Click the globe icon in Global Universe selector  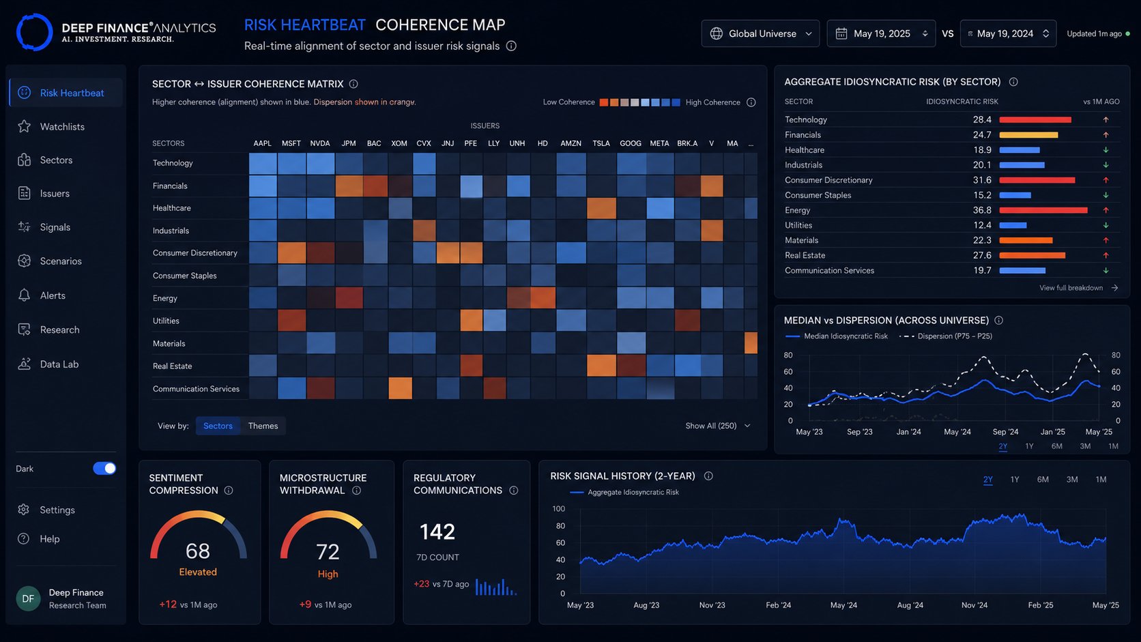coord(717,33)
